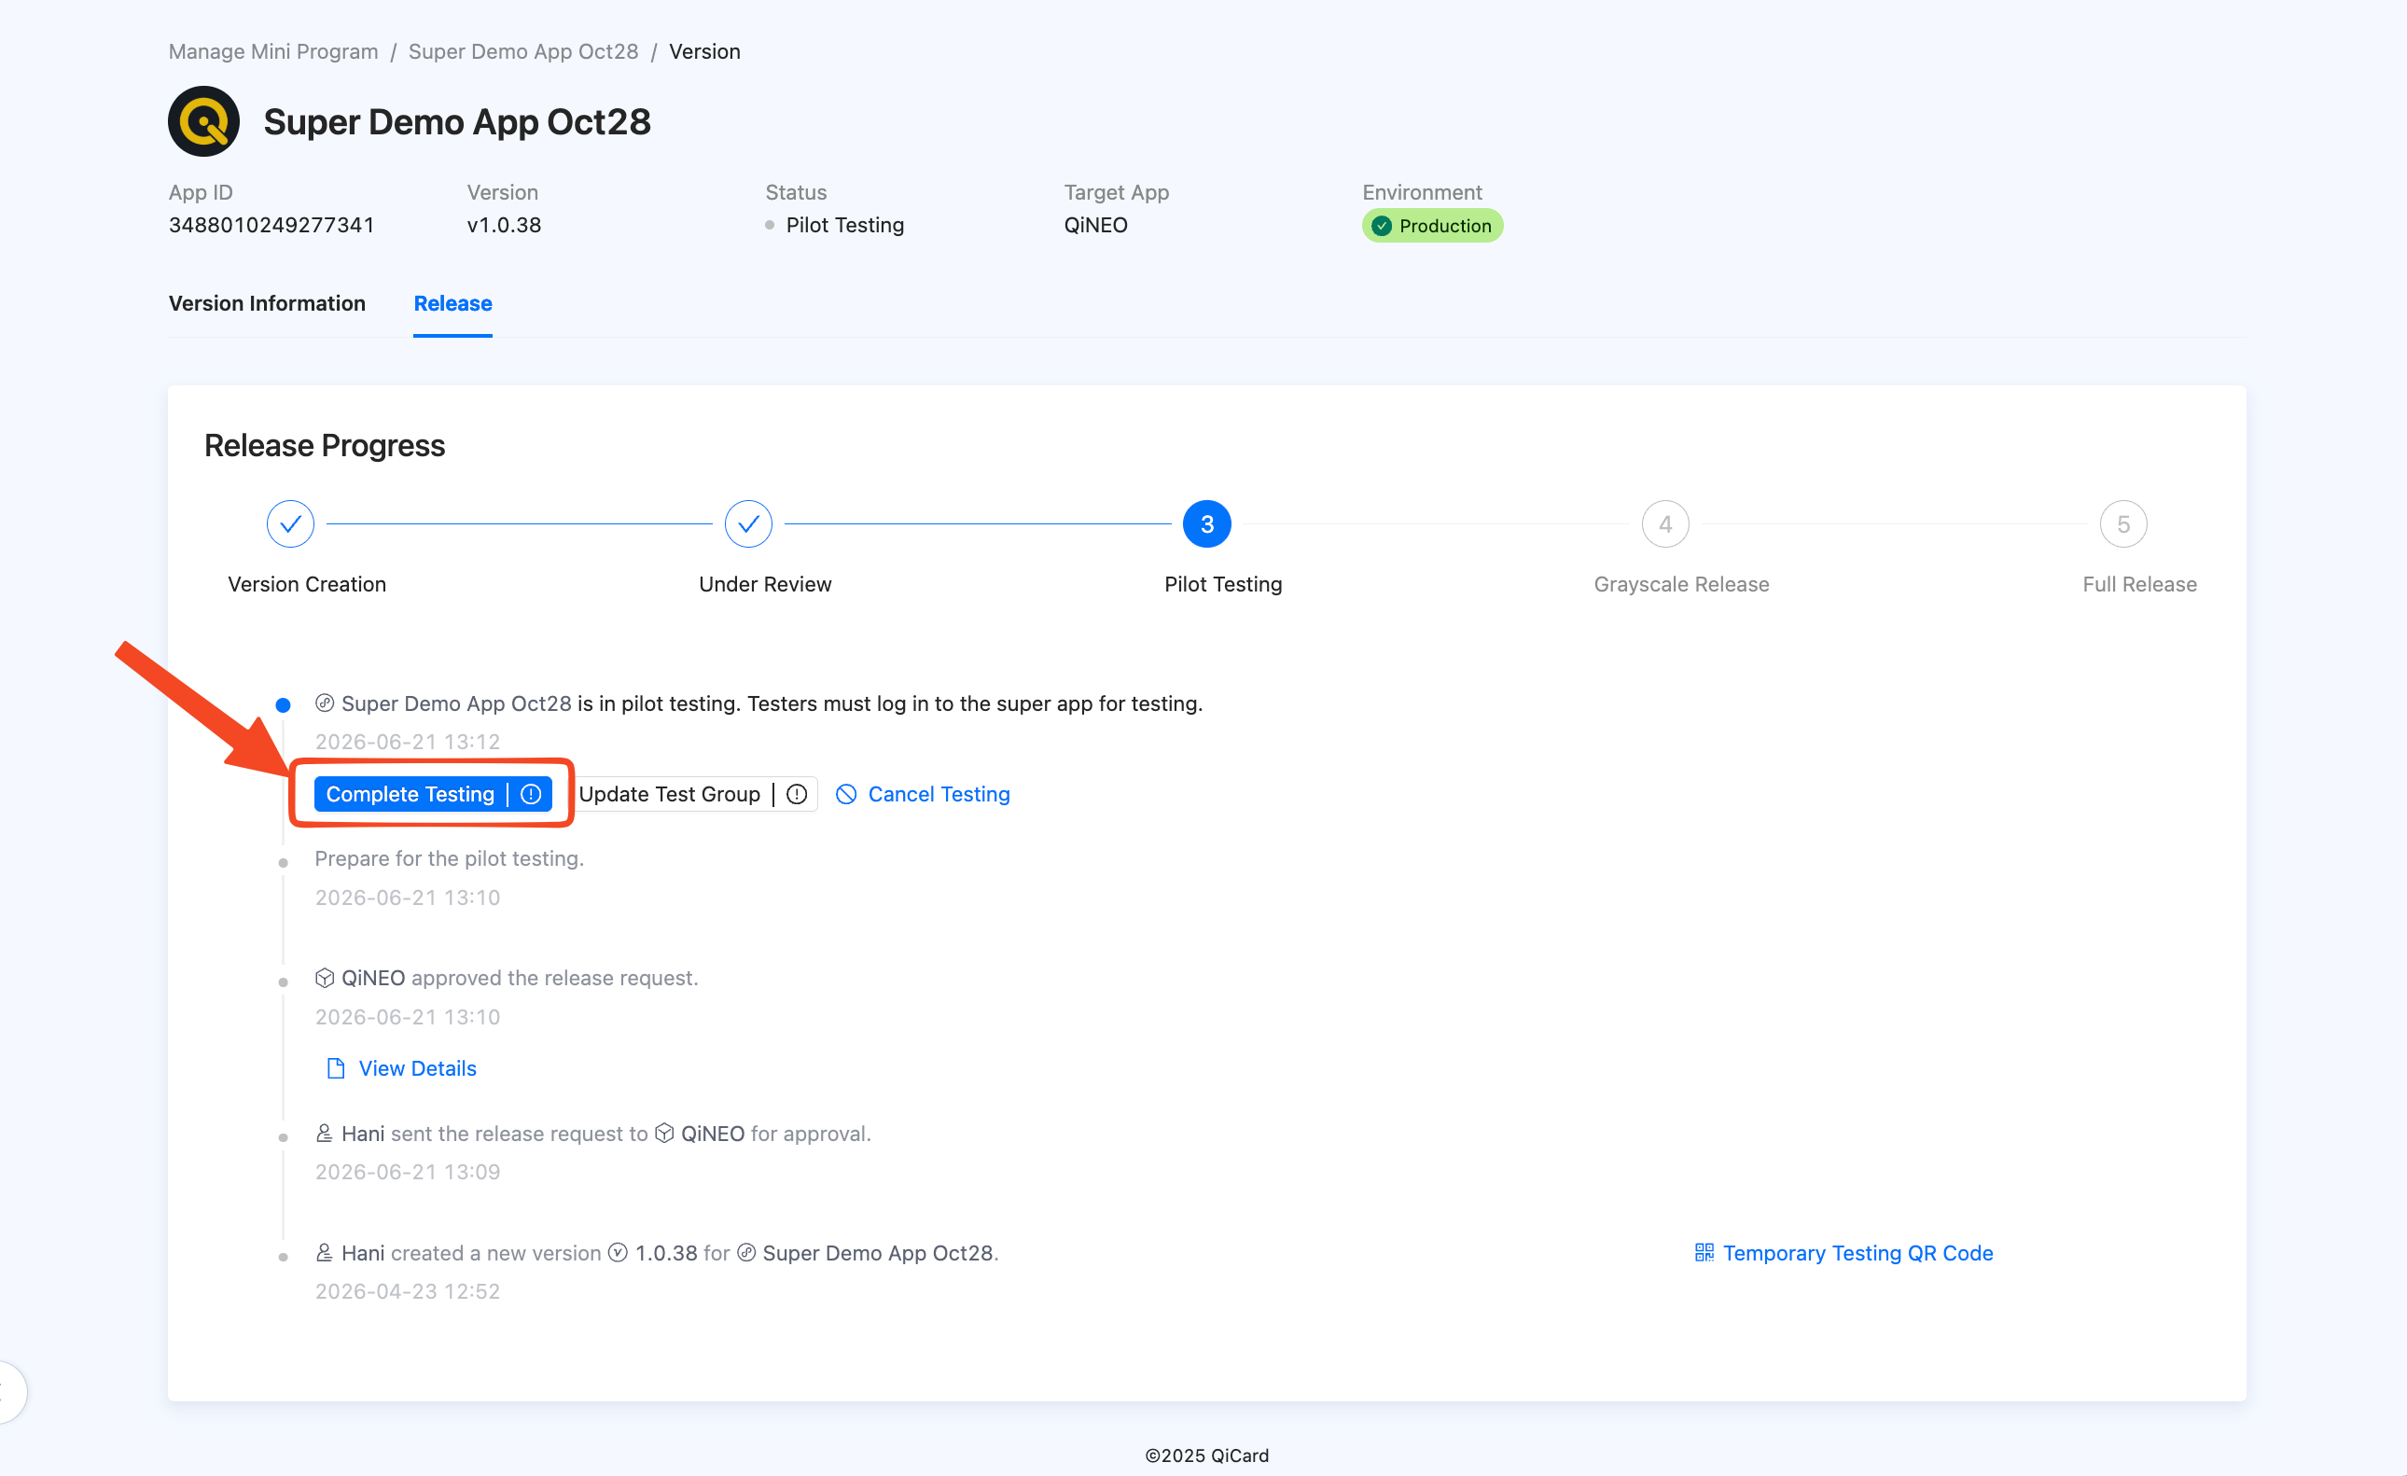The height and width of the screenshot is (1476, 2407).
Task: Click info icon inside Complete Testing button
Action: (531, 794)
